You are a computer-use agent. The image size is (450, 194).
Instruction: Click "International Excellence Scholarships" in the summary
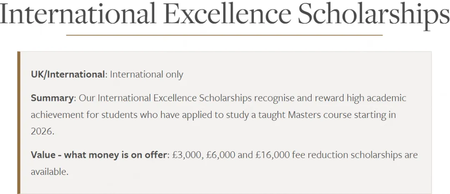(x=175, y=98)
